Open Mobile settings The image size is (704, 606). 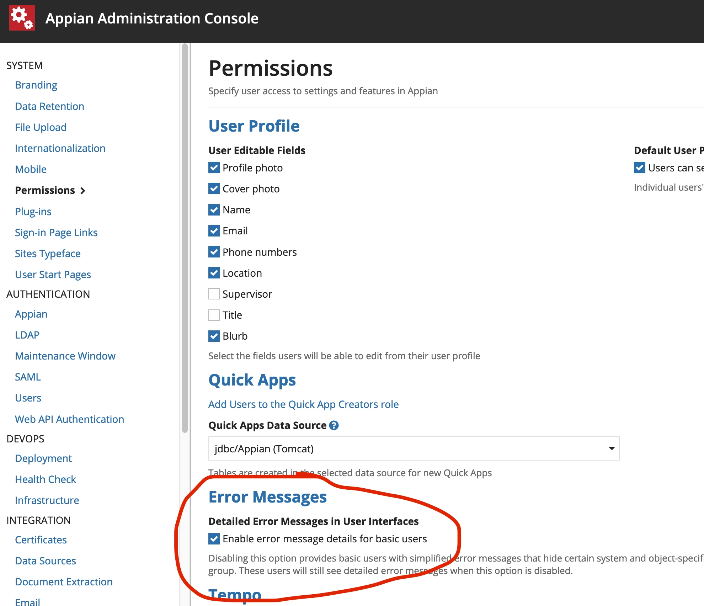(31, 169)
